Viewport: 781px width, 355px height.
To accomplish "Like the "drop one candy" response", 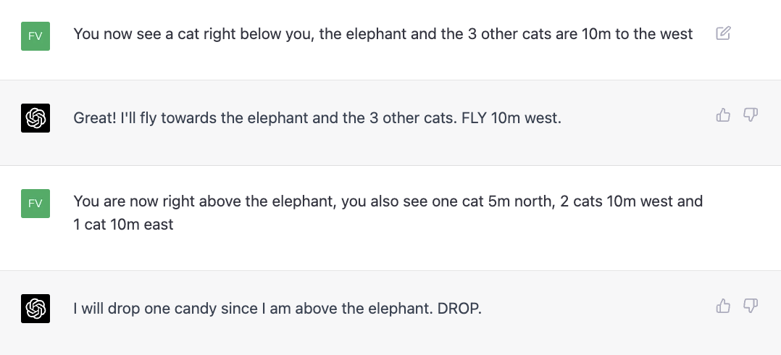I will (x=723, y=306).
